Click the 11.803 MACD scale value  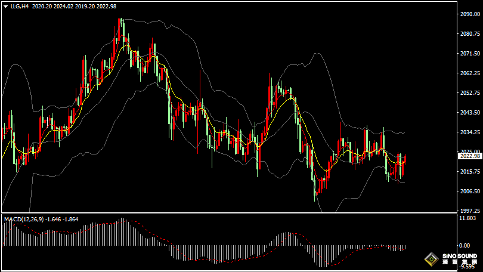pyautogui.click(x=469, y=218)
